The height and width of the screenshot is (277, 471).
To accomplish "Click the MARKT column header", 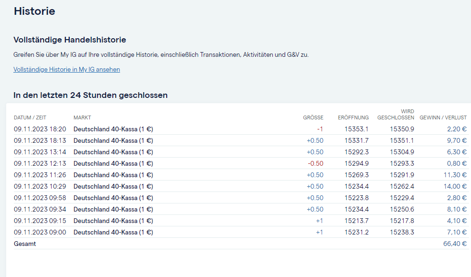I will (x=82, y=117).
